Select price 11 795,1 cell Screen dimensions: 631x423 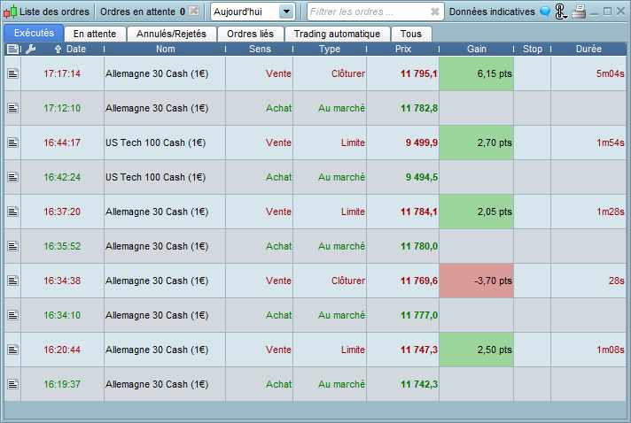click(x=402, y=73)
